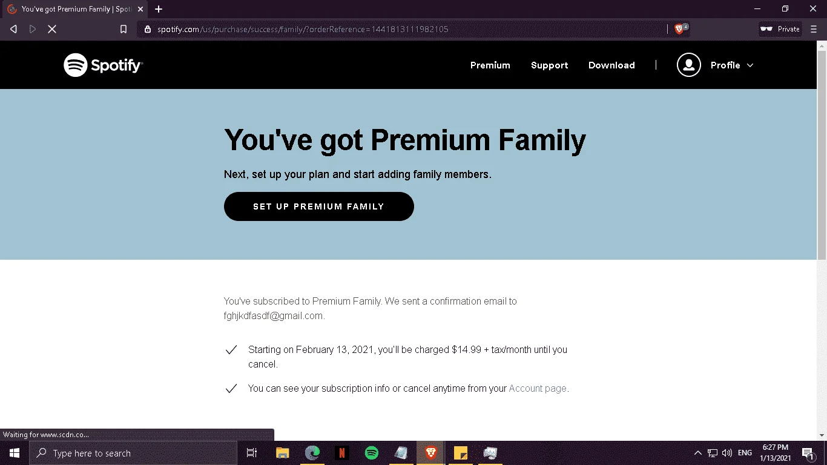Image resolution: width=827 pixels, height=465 pixels.
Task: Open File Explorer from the taskbar
Action: pos(282,453)
